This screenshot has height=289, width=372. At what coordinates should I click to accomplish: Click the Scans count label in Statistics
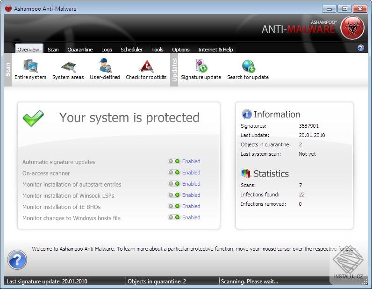coord(248,185)
